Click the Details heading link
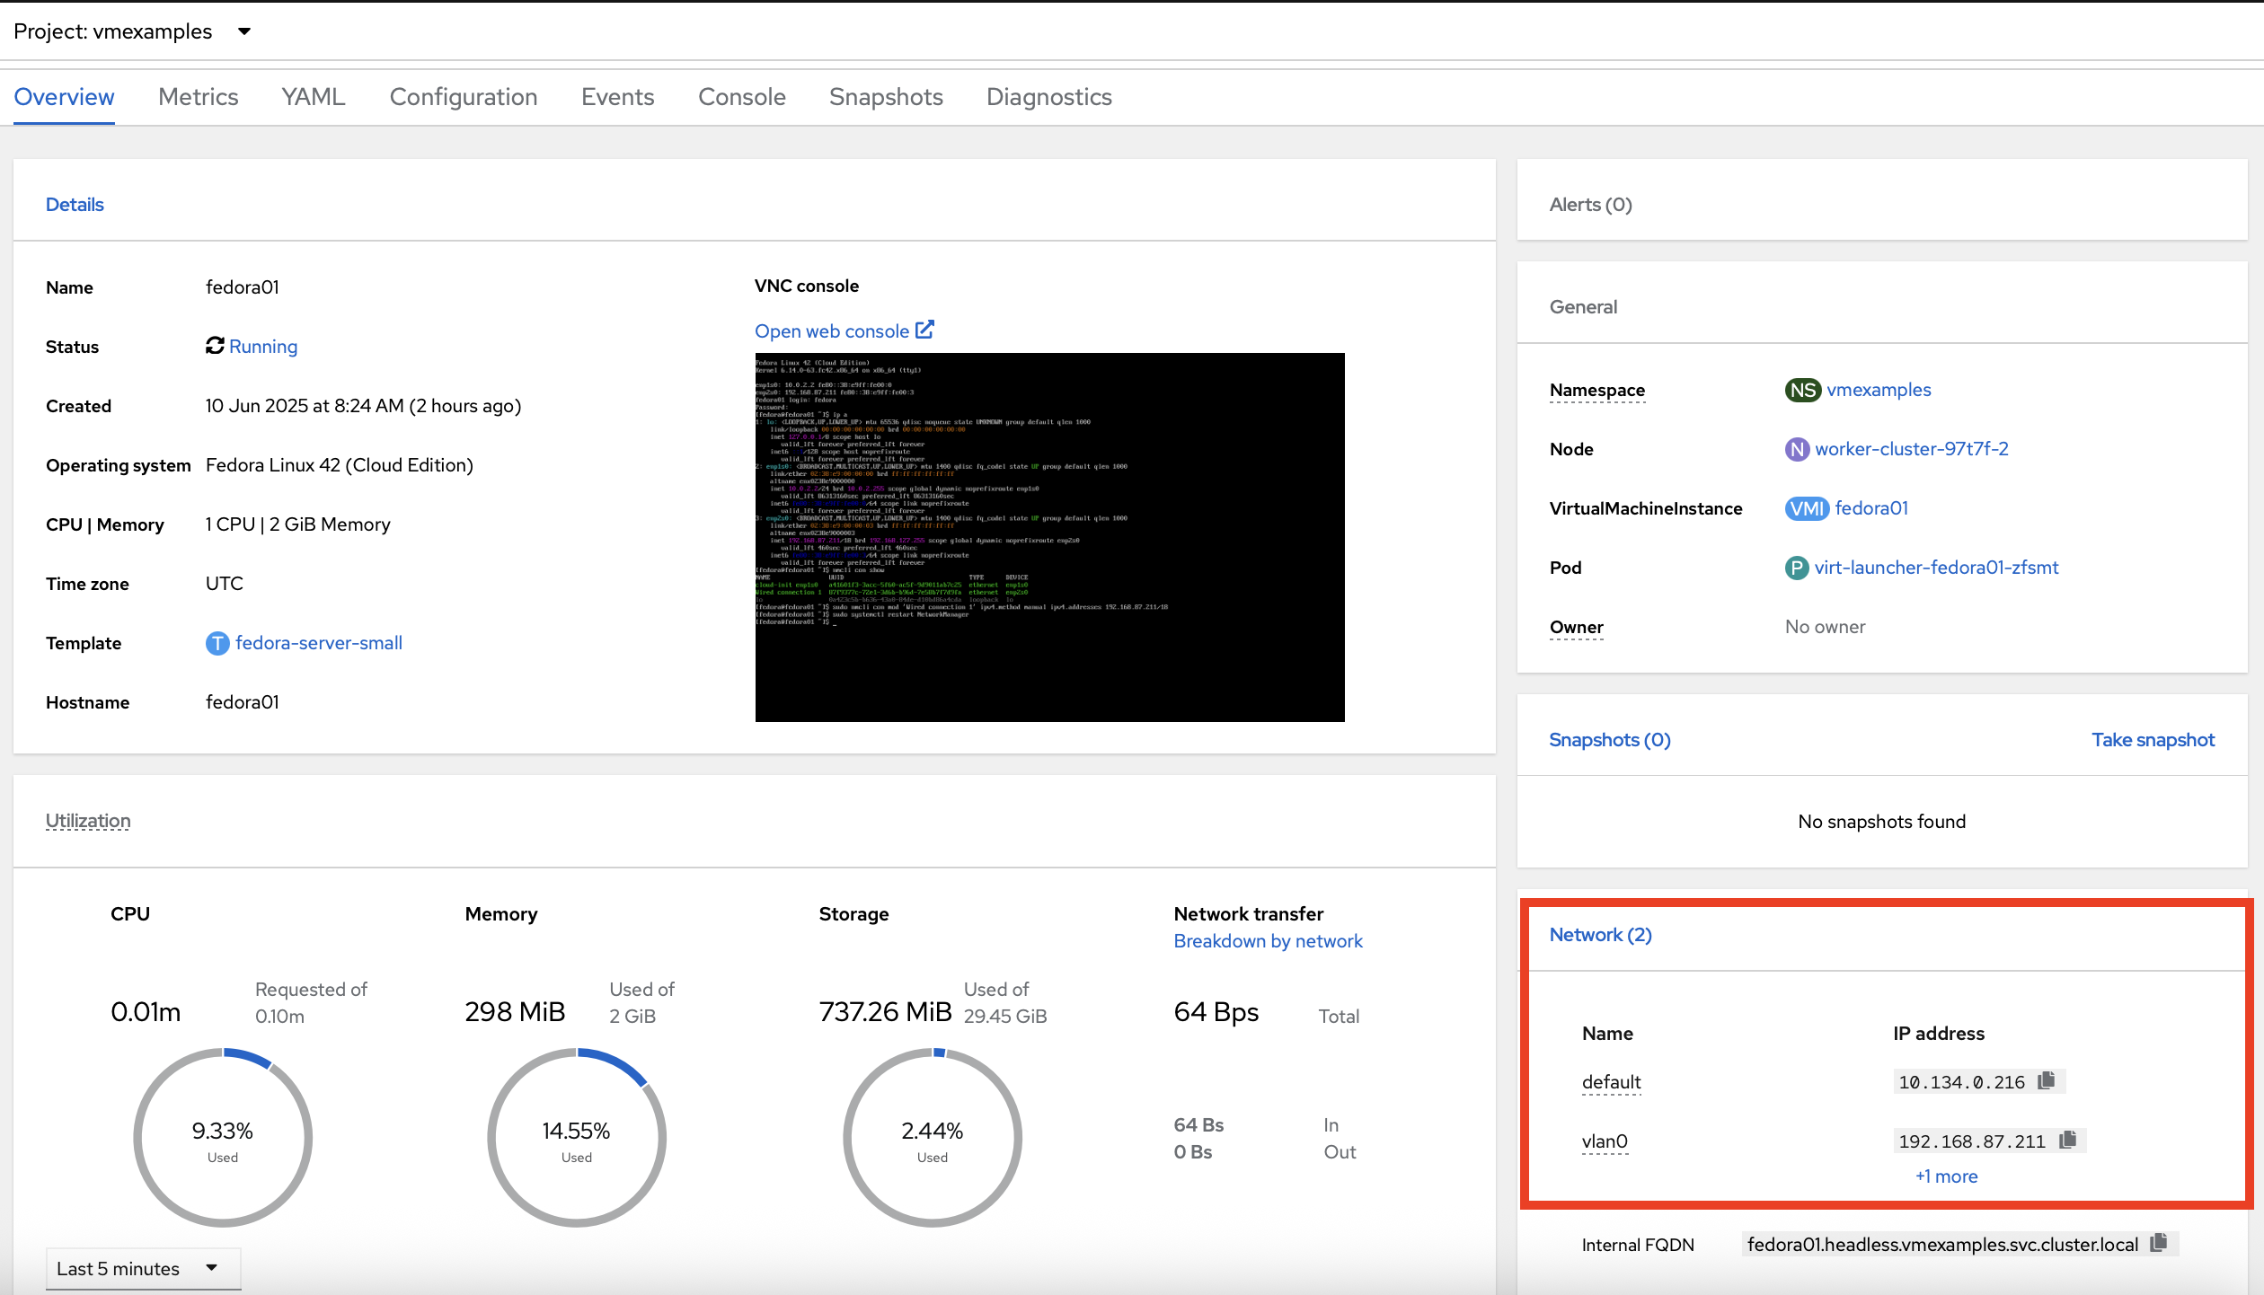This screenshot has width=2264, height=1295. coord(75,204)
